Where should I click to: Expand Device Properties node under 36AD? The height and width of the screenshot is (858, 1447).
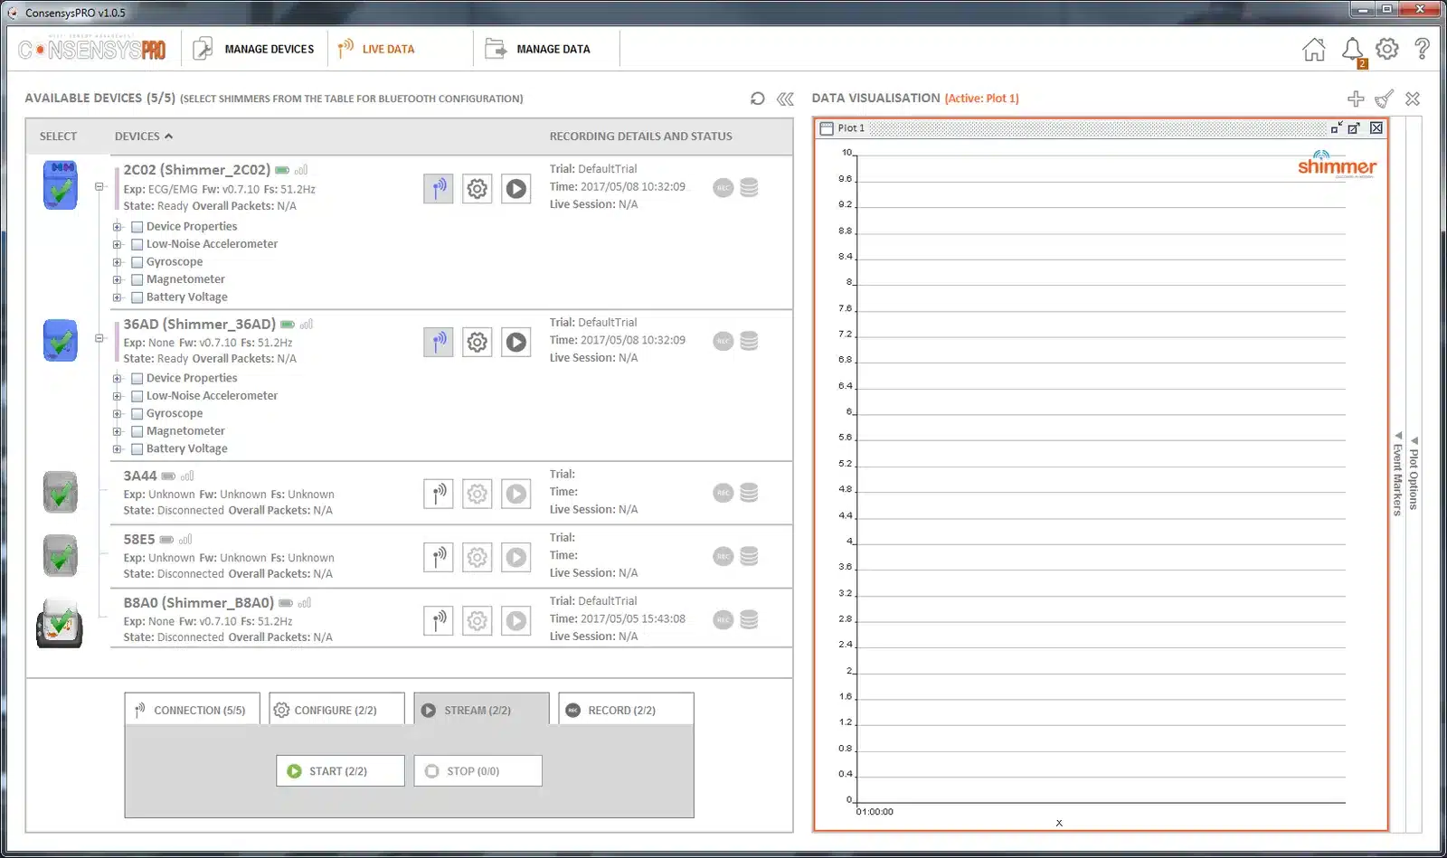coord(117,379)
